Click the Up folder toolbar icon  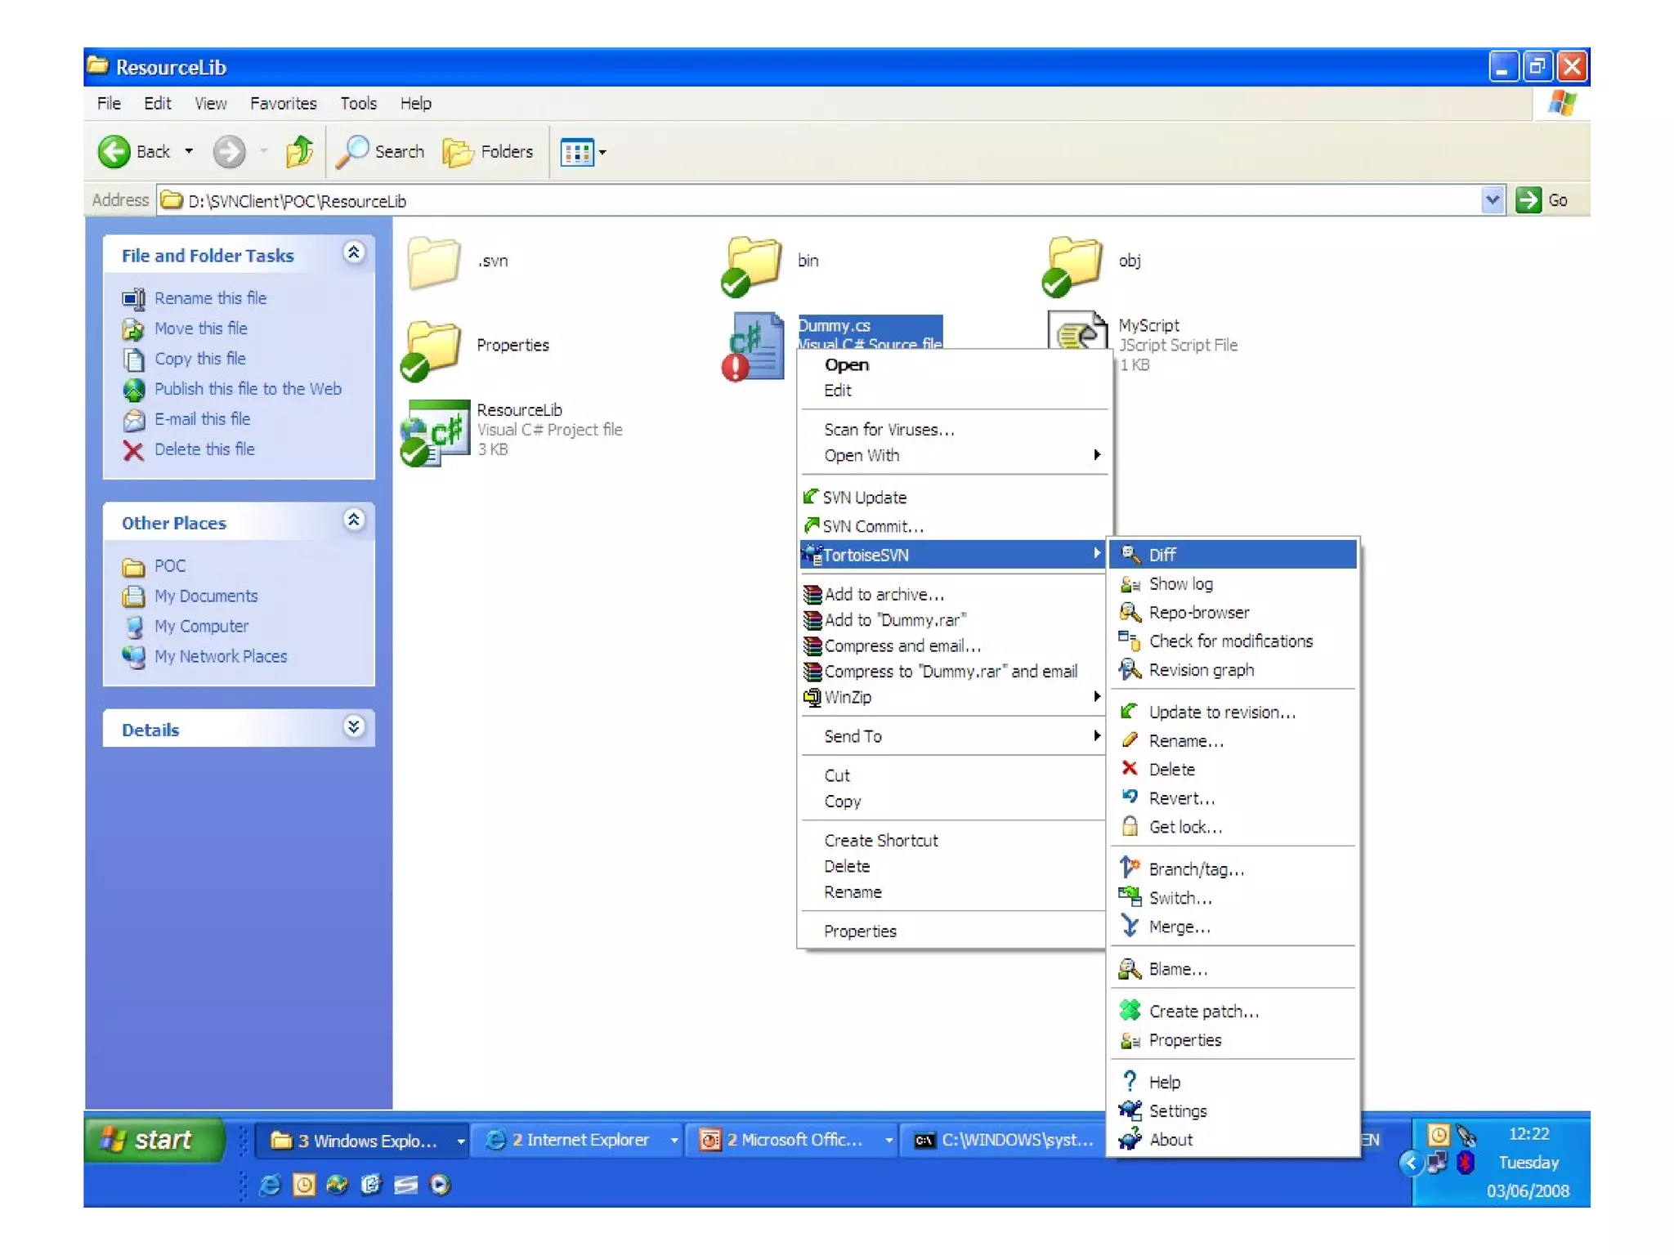[x=299, y=152]
